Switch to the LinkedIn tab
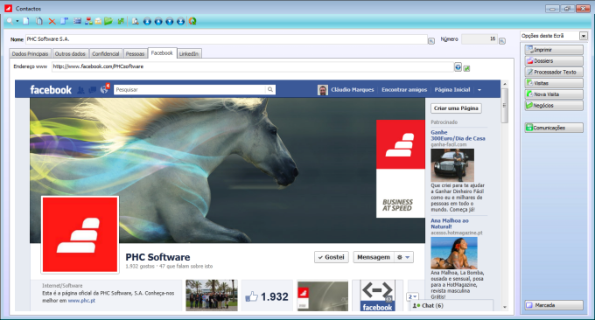The image size is (595, 320). tap(189, 54)
